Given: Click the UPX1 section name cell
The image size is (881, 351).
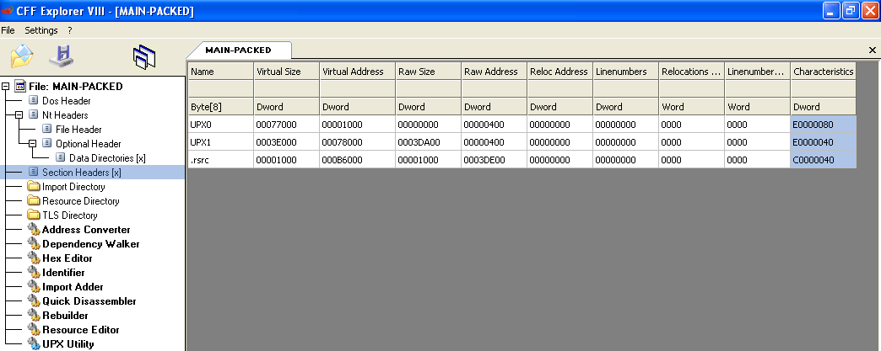Looking at the screenshot, I should [219, 142].
